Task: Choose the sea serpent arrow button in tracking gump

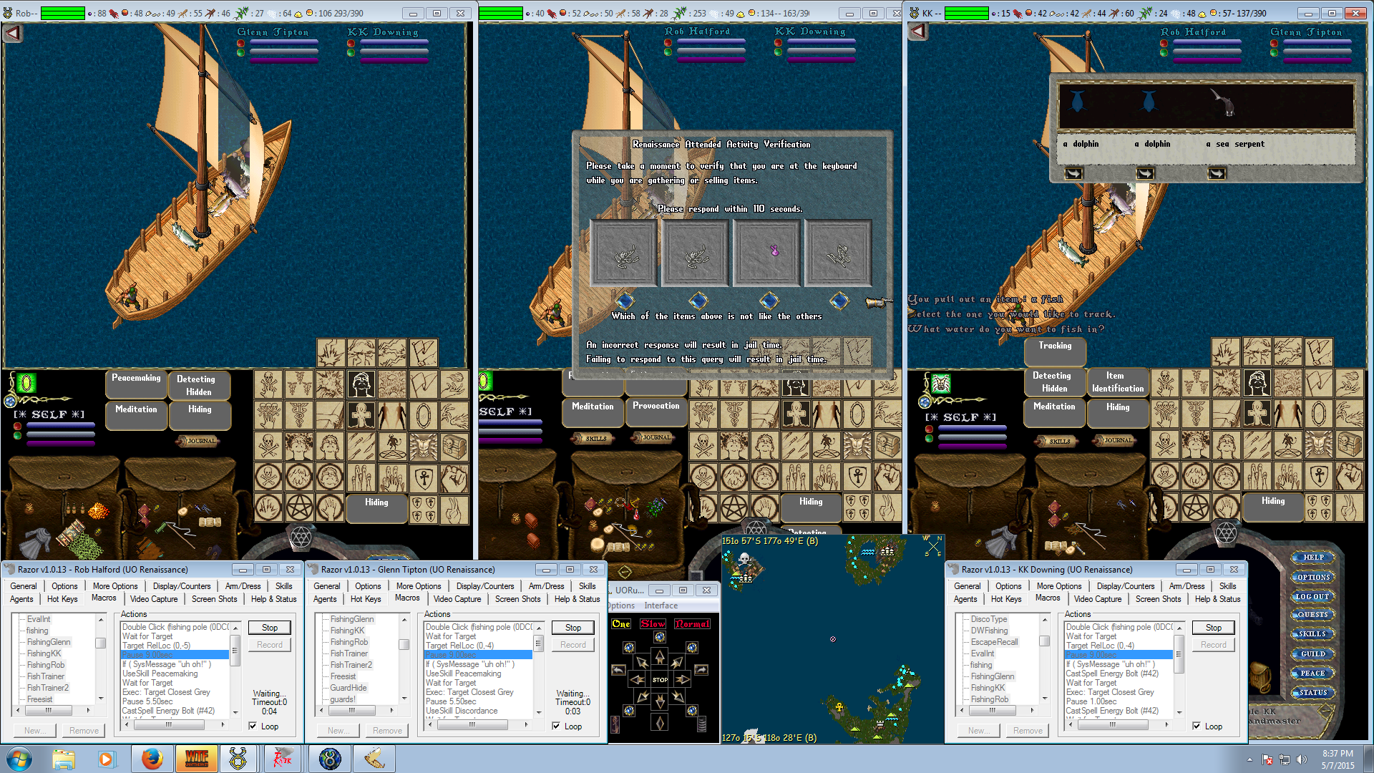Action: click(1217, 173)
